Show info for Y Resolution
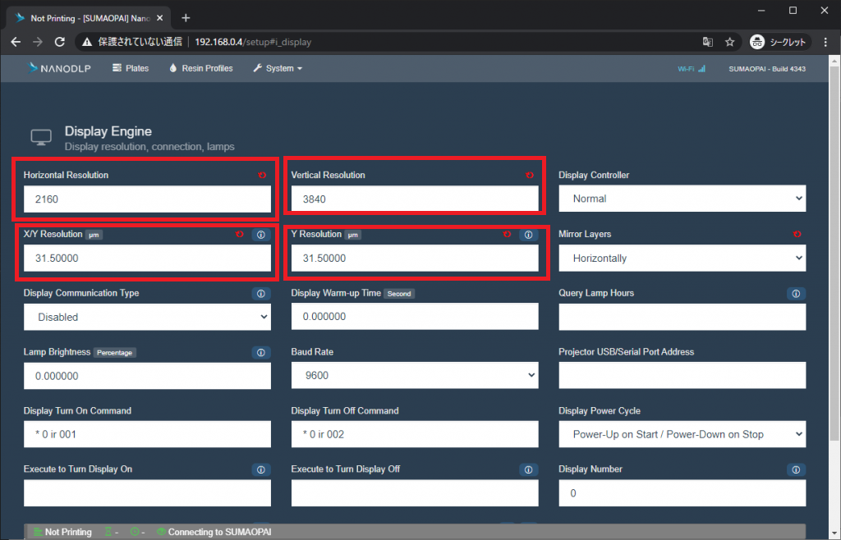 point(528,235)
